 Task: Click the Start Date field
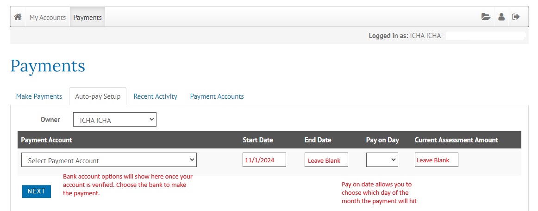pyautogui.click(x=264, y=160)
